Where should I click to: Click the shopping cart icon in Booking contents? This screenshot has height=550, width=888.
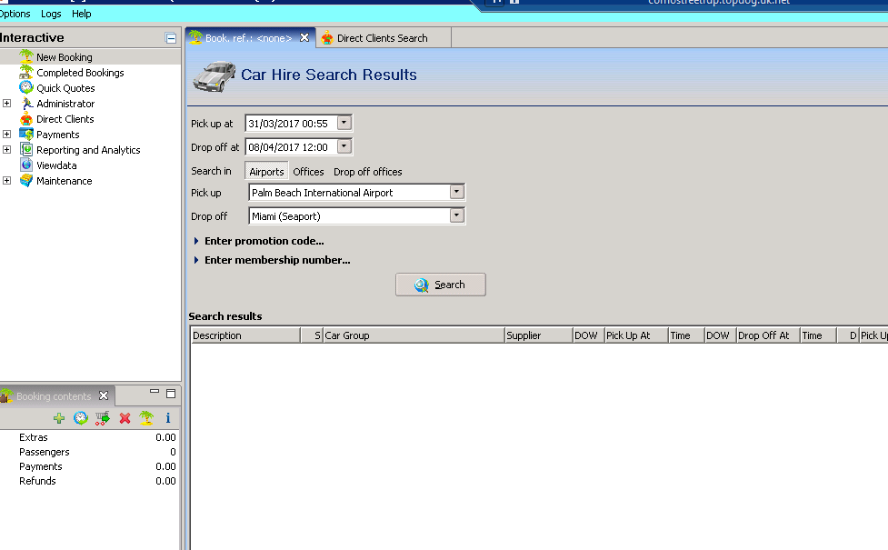coord(103,418)
